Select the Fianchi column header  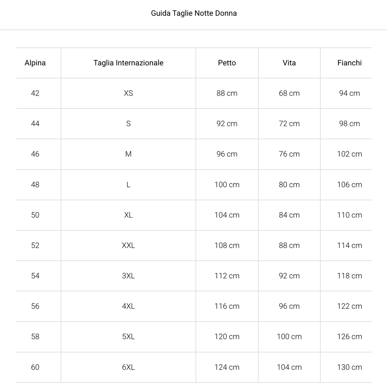(x=349, y=63)
